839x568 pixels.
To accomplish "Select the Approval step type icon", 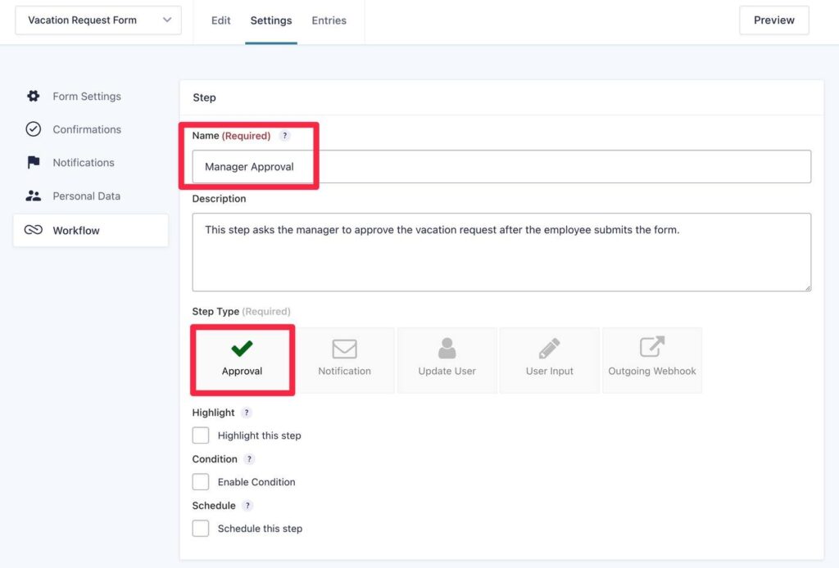I will 242,358.
